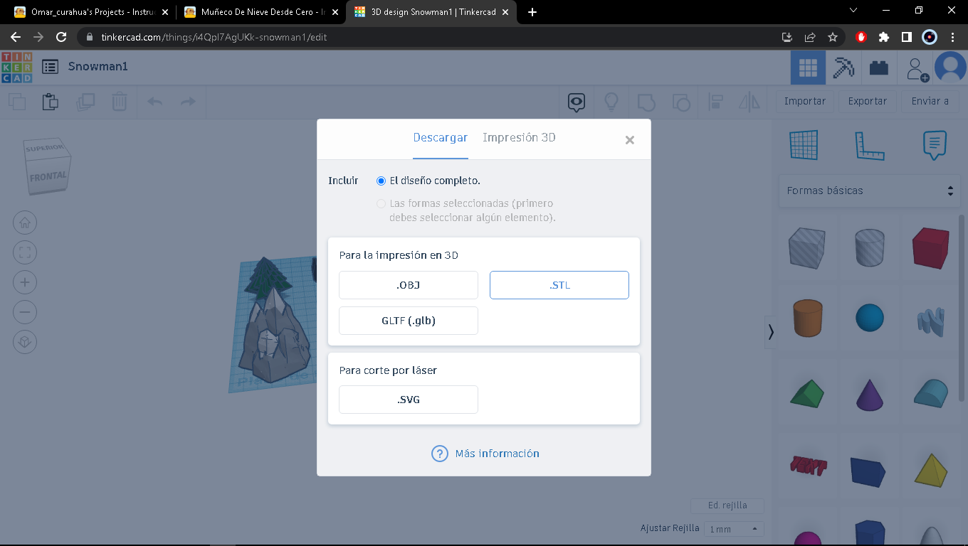Click the Exportar button
This screenshot has height=546, width=968.
click(868, 101)
